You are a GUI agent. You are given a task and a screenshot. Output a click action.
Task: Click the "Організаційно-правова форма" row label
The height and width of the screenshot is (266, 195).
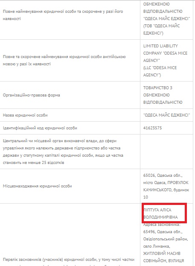pos(32,95)
